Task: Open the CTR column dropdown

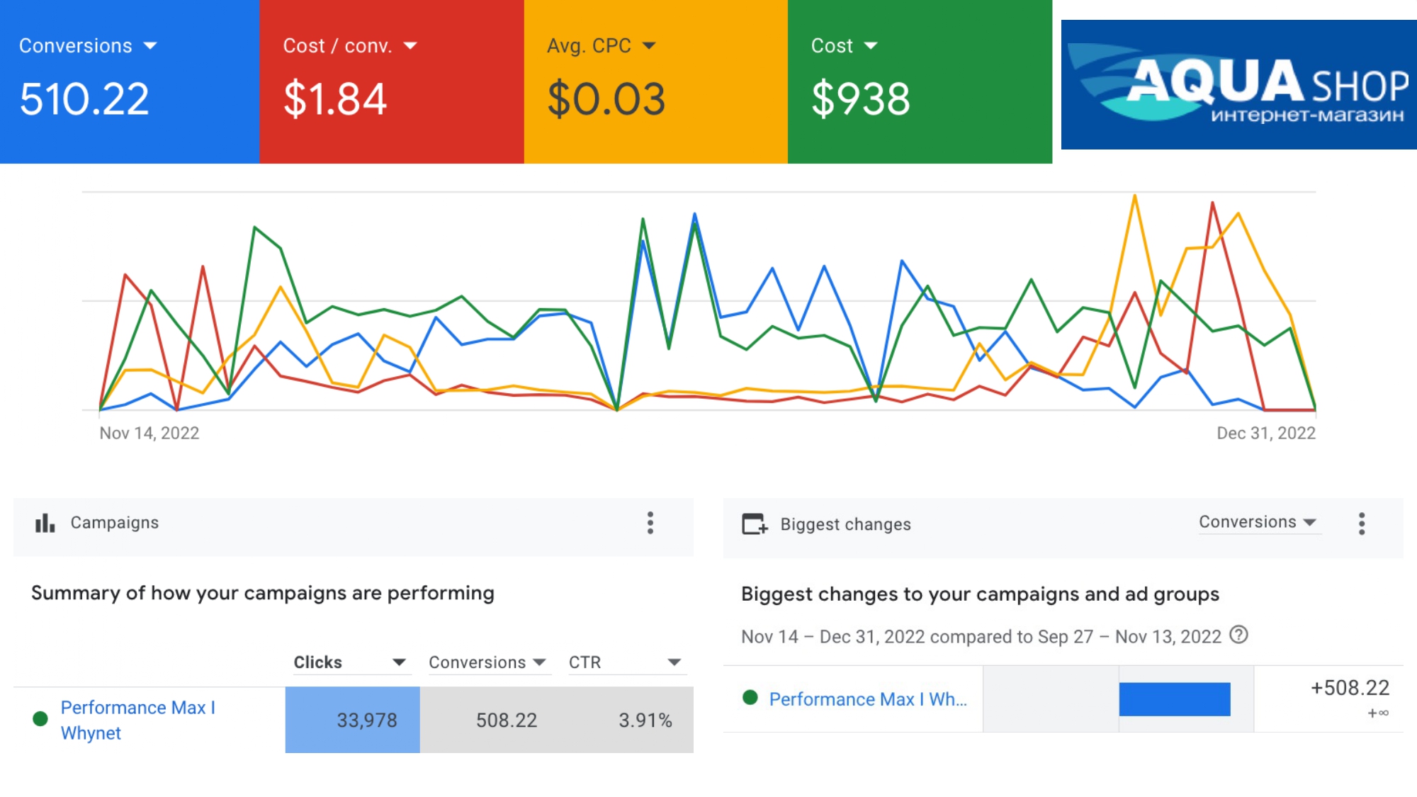Action: 674,662
